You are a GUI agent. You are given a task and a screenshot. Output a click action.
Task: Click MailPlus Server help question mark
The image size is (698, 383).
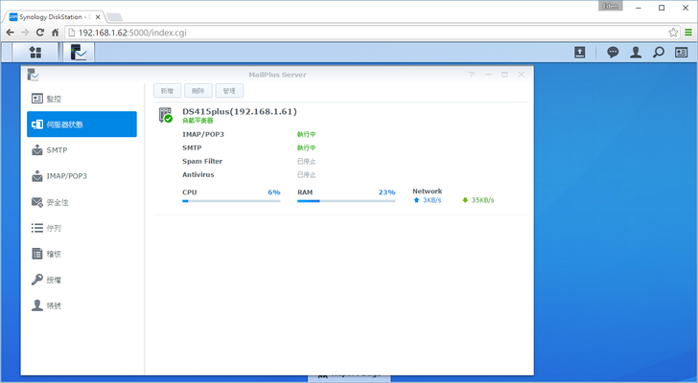coord(471,74)
